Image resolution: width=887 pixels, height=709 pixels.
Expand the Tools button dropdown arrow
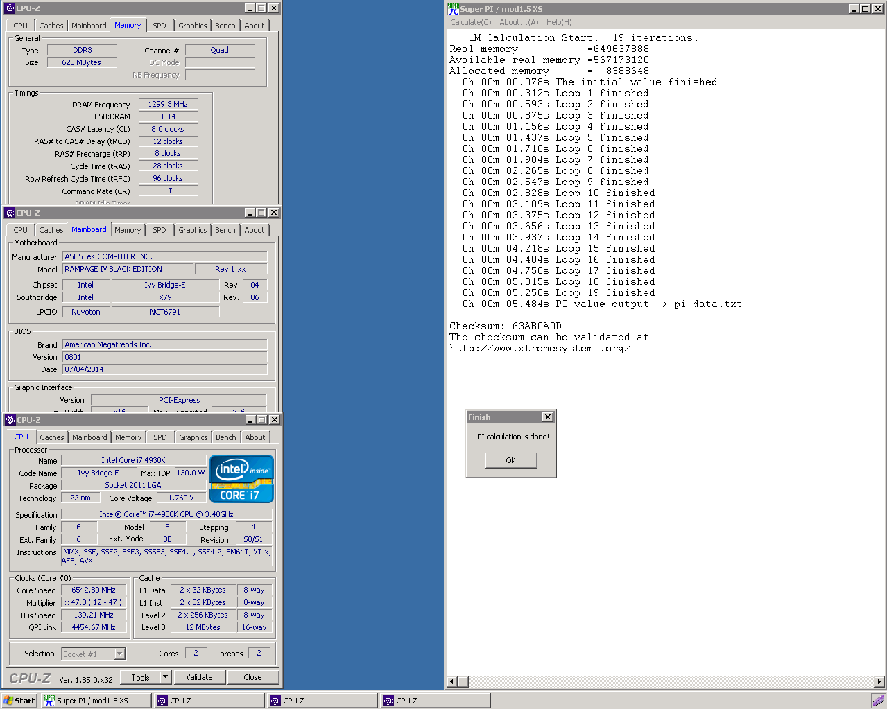pos(165,677)
